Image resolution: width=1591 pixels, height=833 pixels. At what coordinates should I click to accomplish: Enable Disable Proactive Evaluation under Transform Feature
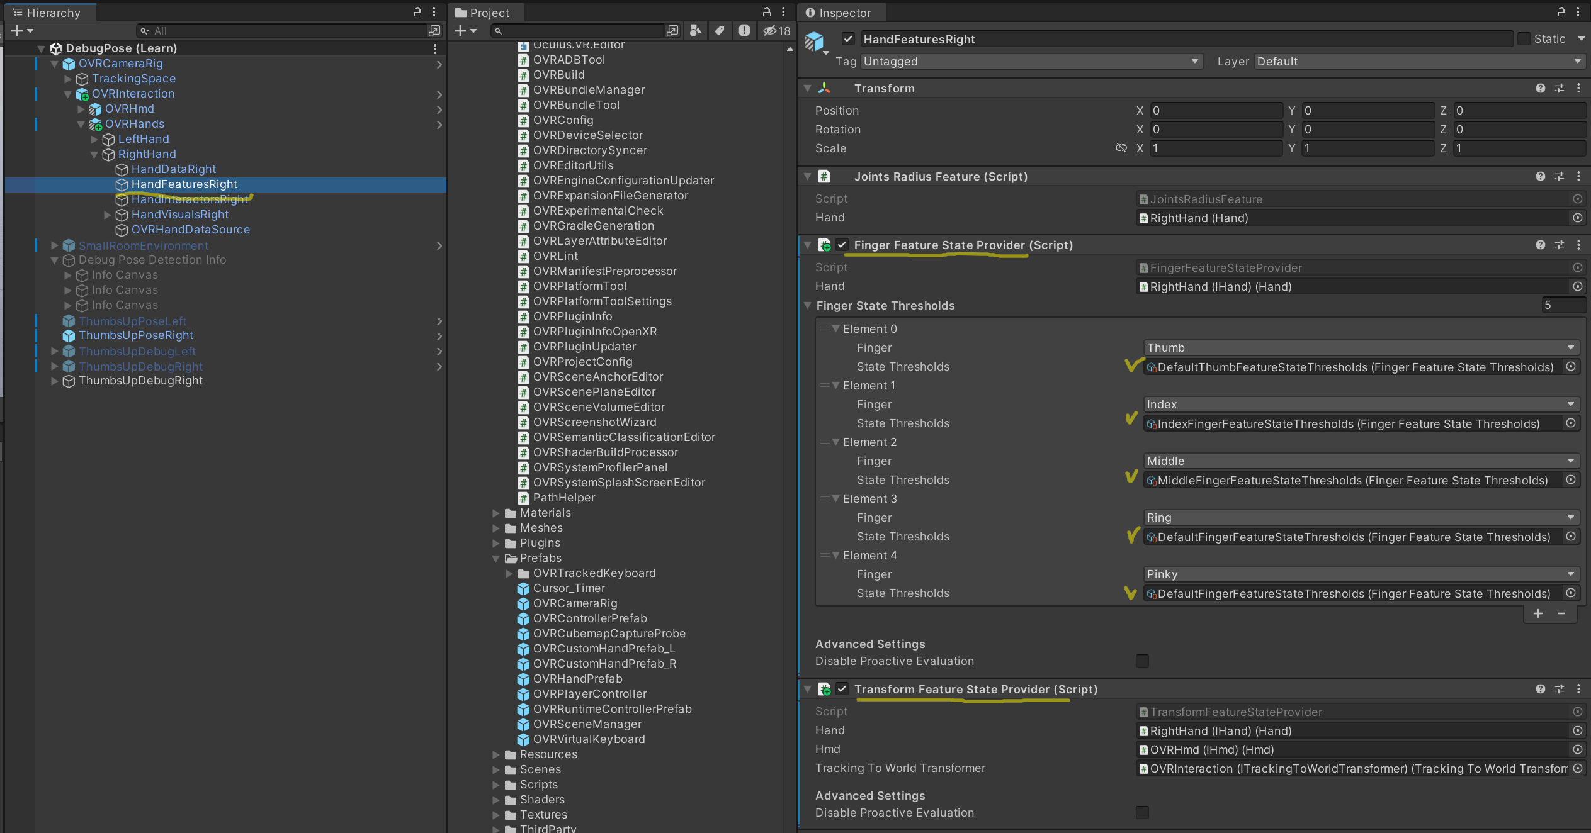1142,813
